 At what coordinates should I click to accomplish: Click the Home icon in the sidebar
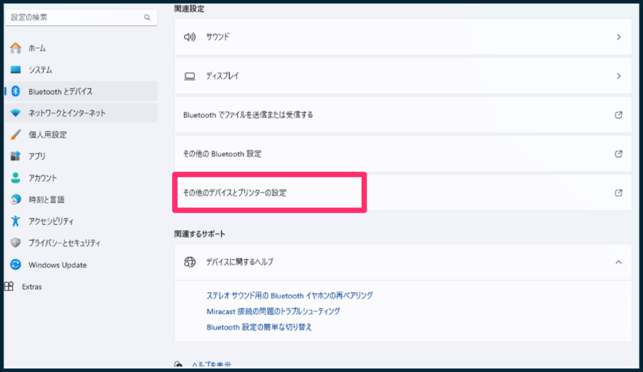tap(16, 48)
